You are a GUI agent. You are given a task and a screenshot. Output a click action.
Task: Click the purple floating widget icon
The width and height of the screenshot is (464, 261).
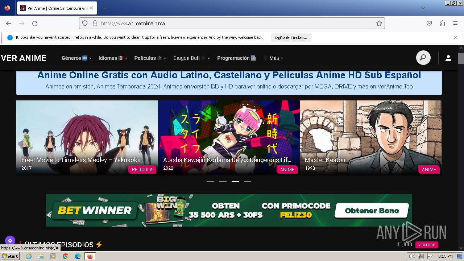pyautogui.click(x=10, y=241)
